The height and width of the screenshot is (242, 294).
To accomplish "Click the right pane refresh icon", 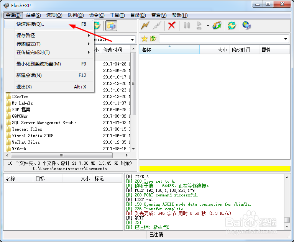I will [232, 26].
